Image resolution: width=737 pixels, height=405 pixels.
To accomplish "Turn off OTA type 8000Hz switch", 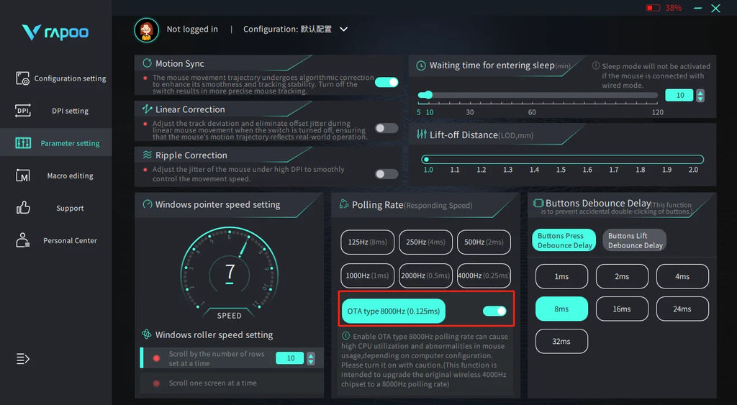I will click(x=494, y=311).
